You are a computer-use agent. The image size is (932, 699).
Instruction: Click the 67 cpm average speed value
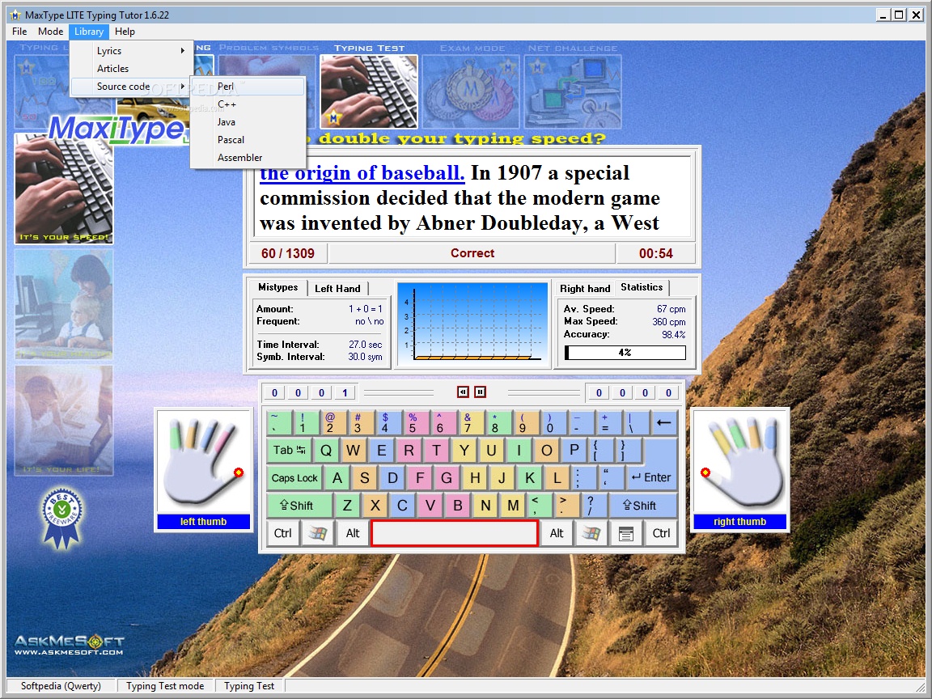click(671, 309)
